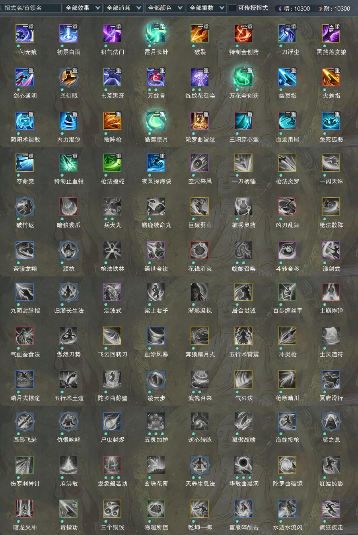This screenshot has width=358, height=535.
Task: Click the 冥府滑行 skill name
Action: pyautogui.click(x=331, y=398)
